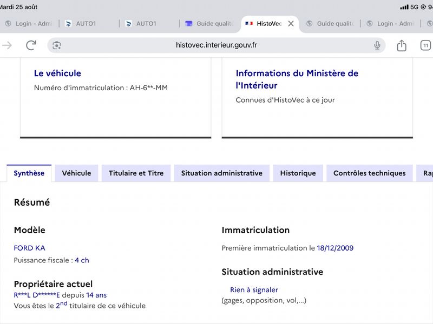Click the Modèle heading
Screen dimensions: 433x324
30,230
